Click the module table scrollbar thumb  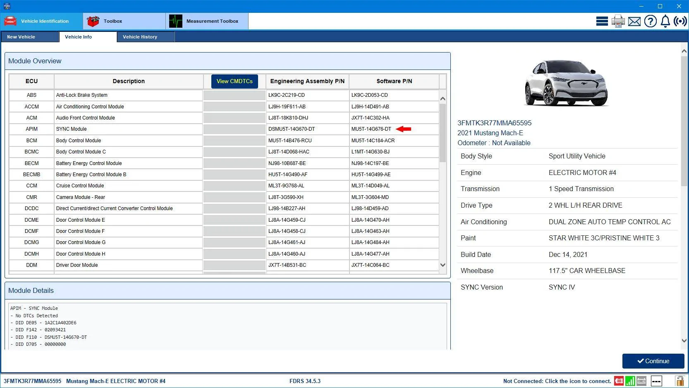[x=443, y=132]
